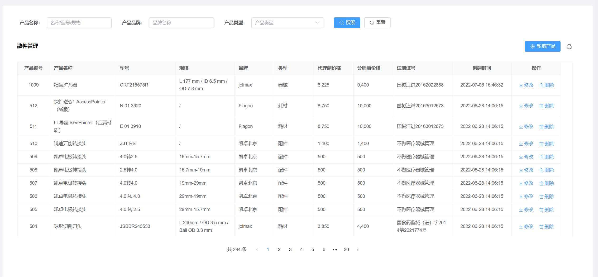The image size is (598, 277).
Task: Go to page 2
Action: 279,250
